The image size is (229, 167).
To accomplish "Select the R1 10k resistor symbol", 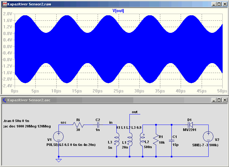I will pyautogui.click(x=156, y=139).
